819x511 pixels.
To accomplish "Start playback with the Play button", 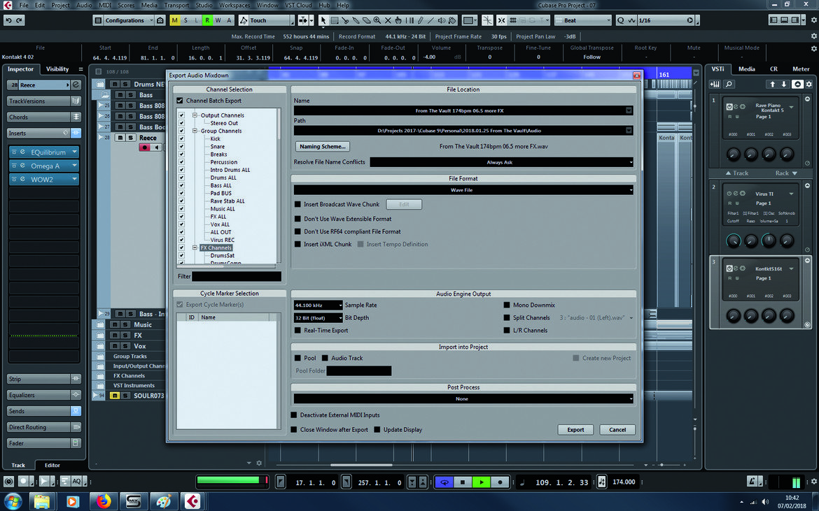I will point(481,482).
